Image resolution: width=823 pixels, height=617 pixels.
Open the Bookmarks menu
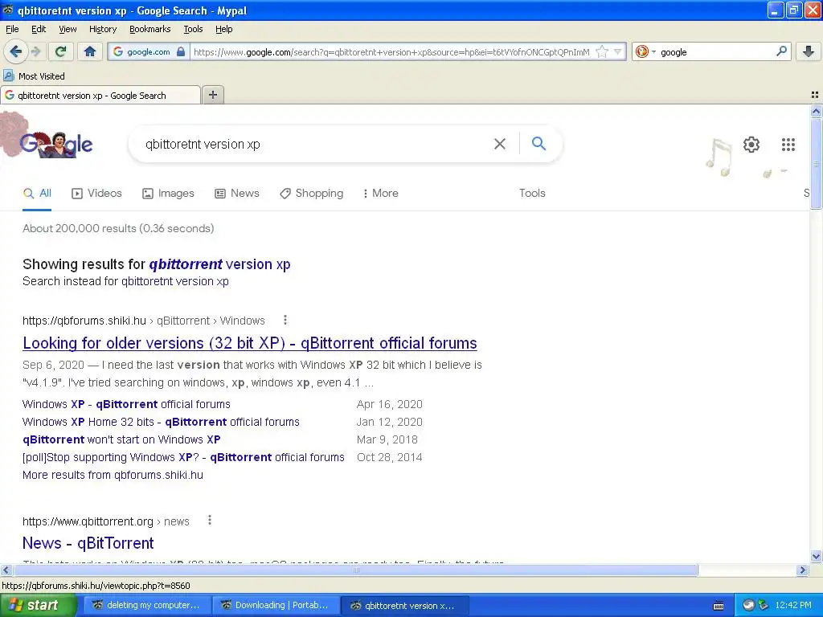[150, 29]
